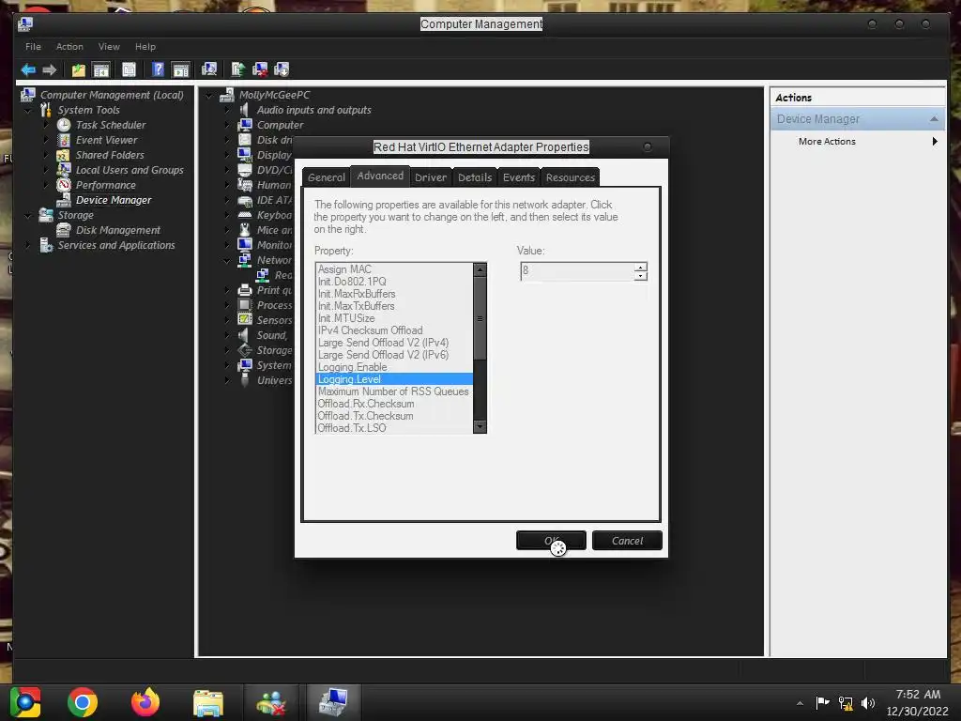Click the Advanced tab
Screen dimensions: 961x721
point(380,176)
